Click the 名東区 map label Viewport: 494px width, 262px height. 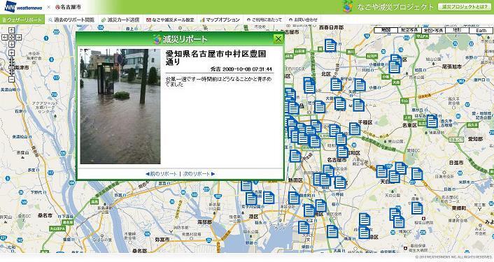click(409, 125)
